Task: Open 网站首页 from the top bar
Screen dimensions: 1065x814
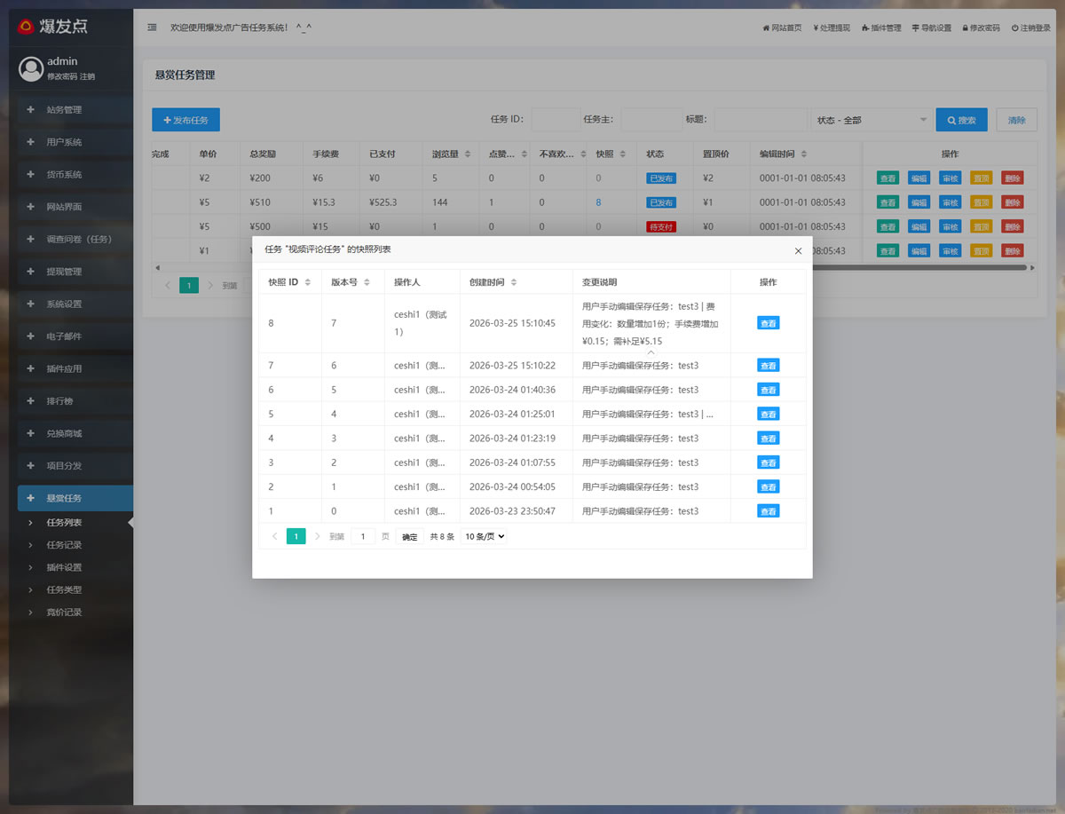Action: click(x=782, y=28)
